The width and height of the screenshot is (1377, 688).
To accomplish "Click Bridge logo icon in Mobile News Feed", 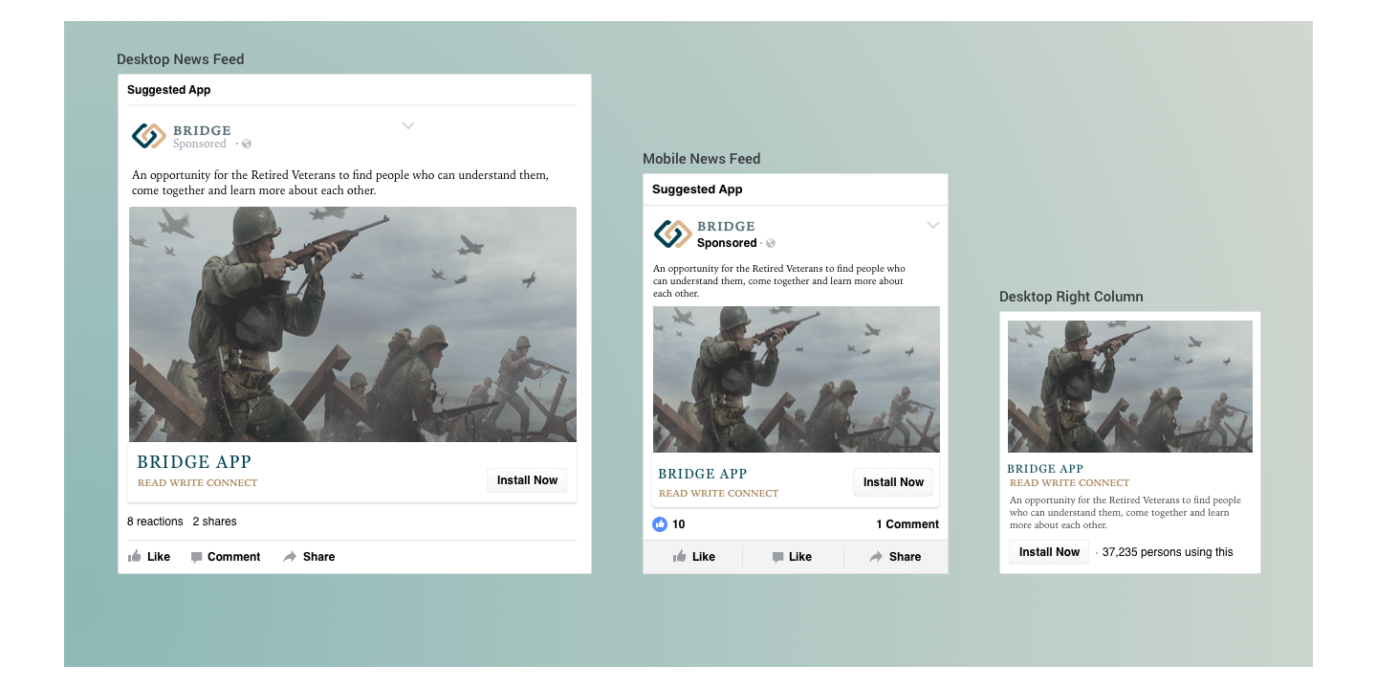I will coord(672,233).
